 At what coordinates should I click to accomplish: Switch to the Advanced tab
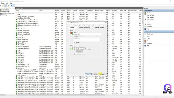86,26
